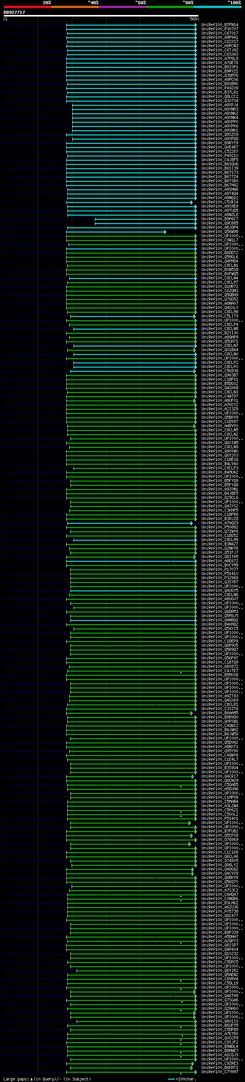Select hit label UniRef100_P17077
Viewport: 245px width, 1082px height.
pos(219,570)
